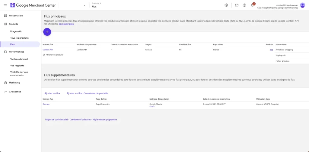Click the Fiches gratuites destination

click(282, 61)
